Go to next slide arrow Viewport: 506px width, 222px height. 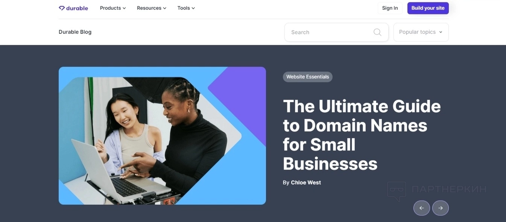[x=441, y=208]
